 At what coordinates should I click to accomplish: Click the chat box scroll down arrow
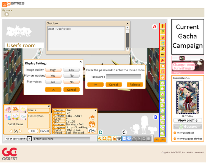pyautogui.click(x=127, y=49)
